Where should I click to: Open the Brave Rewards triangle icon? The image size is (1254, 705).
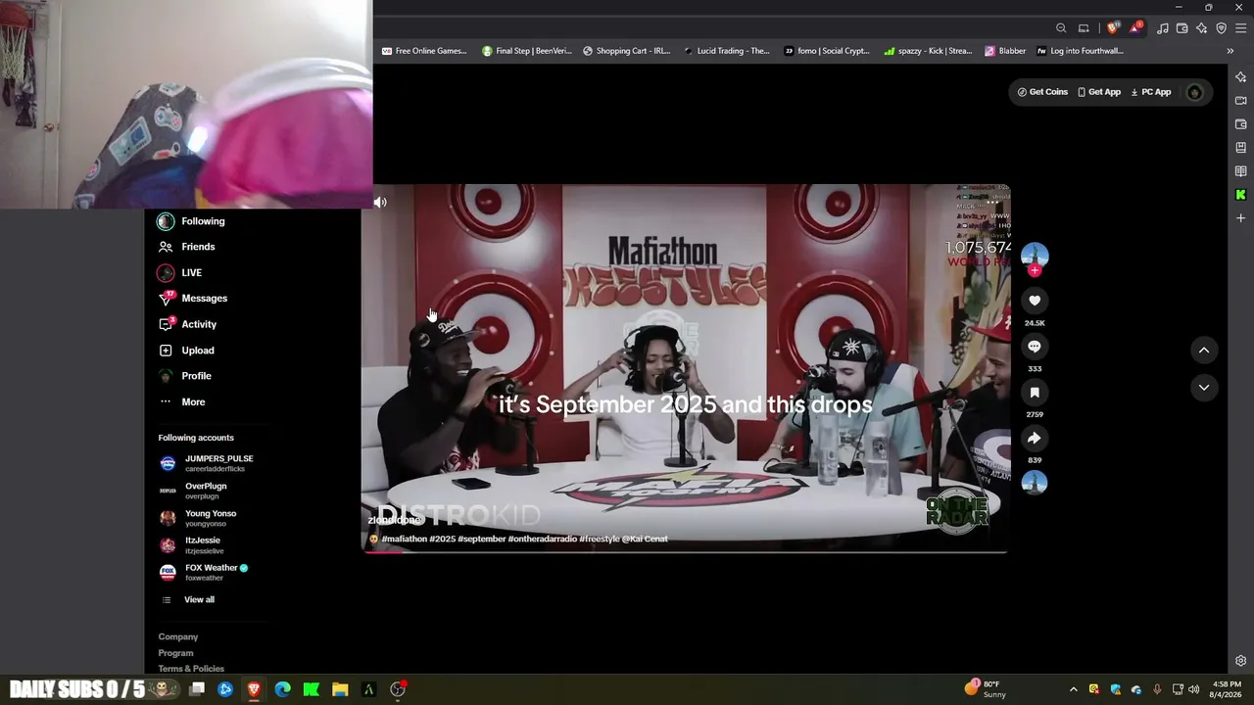coord(1134,28)
